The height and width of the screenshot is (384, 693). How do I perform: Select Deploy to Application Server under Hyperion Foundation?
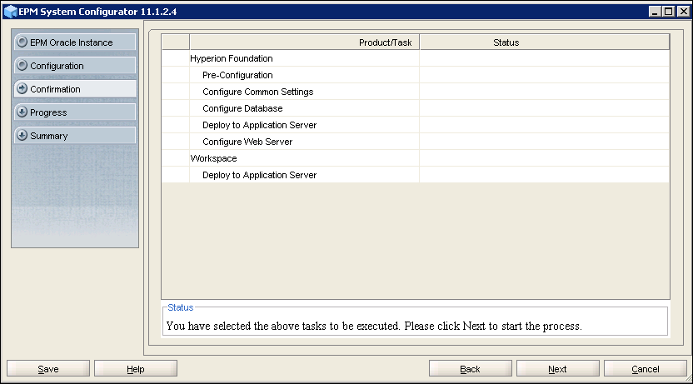point(416,125)
